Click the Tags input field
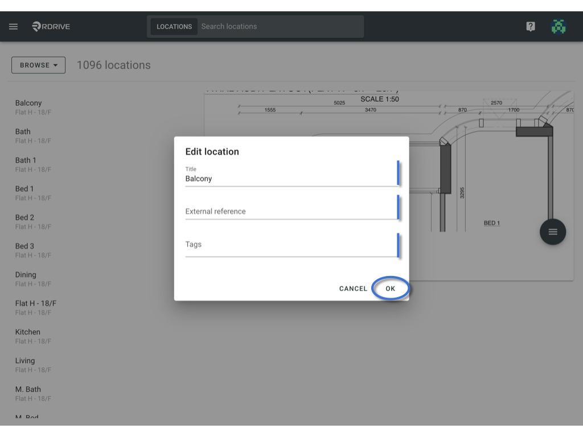This screenshot has height=437, width=583. pyautogui.click(x=291, y=244)
